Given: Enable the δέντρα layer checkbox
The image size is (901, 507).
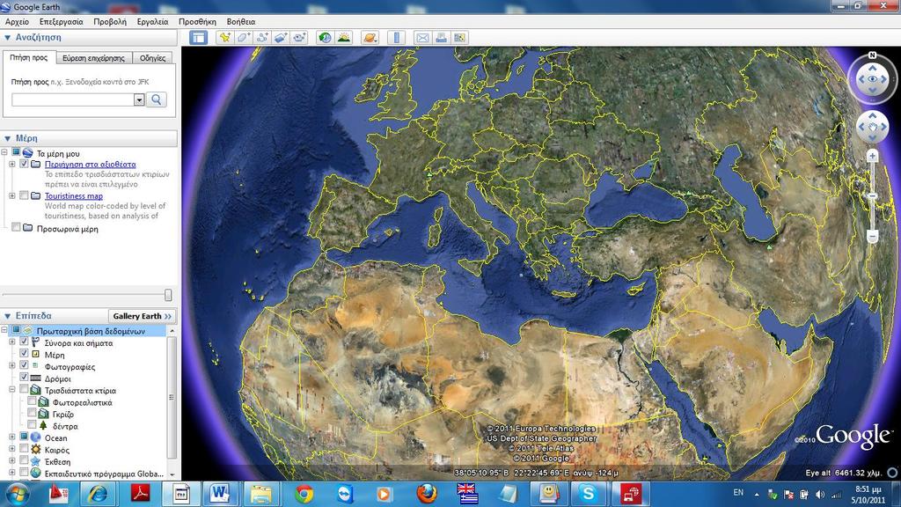Looking at the screenshot, I should coord(32,425).
